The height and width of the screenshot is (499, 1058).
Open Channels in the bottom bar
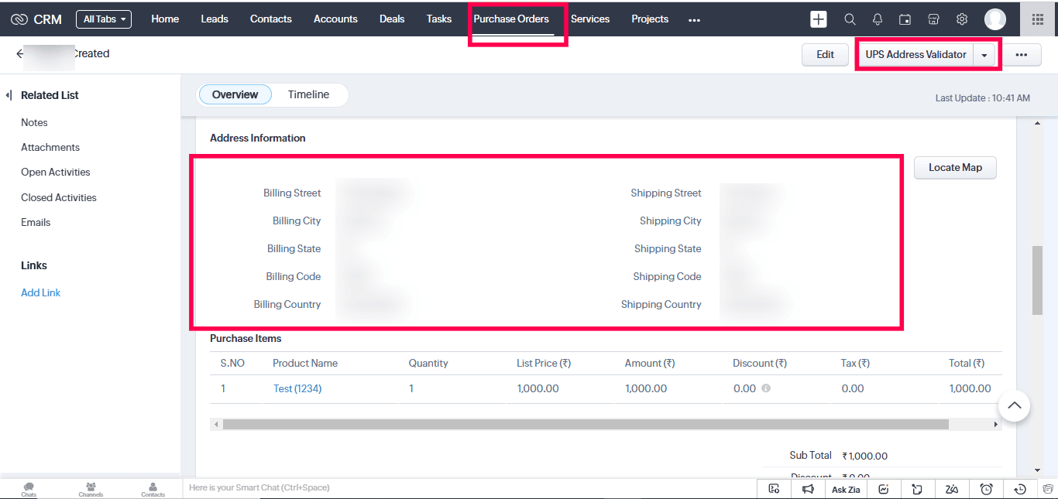91,489
